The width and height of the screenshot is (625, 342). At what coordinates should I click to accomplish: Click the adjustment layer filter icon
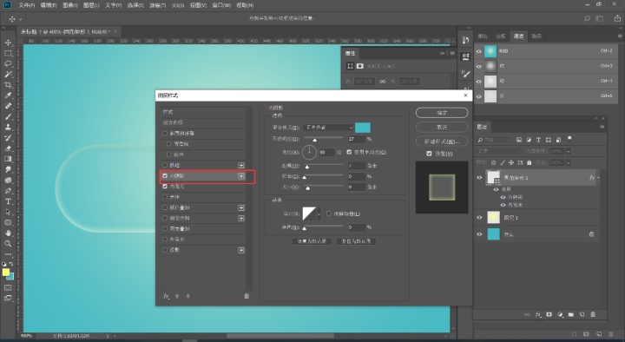pyautogui.click(x=529, y=140)
